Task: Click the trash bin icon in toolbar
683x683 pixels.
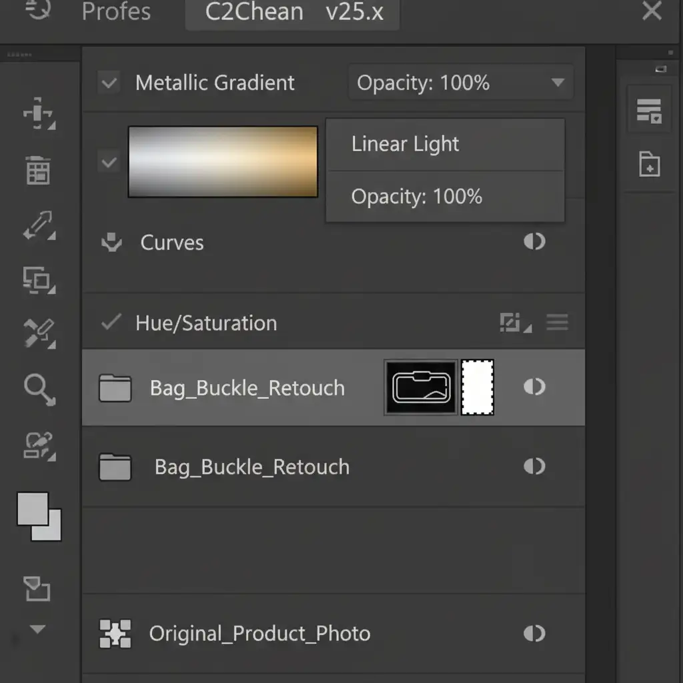Action: (x=39, y=169)
